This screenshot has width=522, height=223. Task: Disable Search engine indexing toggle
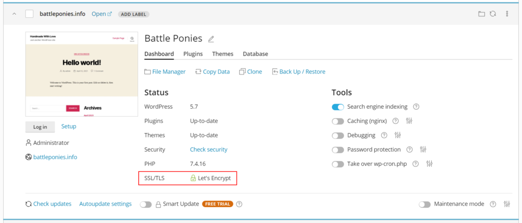tap(338, 107)
